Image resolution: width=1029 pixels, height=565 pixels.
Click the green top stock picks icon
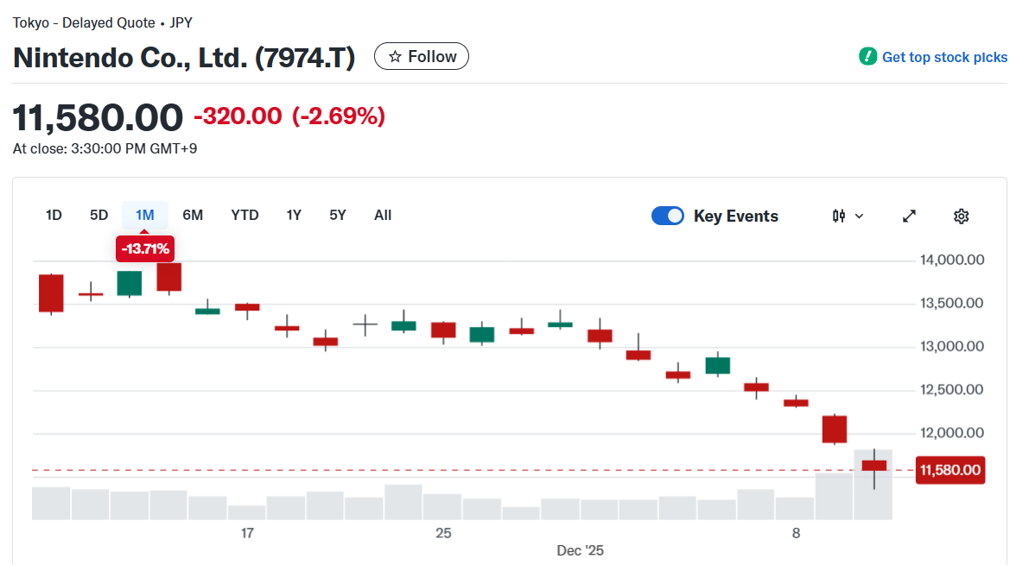coord(867,57)
